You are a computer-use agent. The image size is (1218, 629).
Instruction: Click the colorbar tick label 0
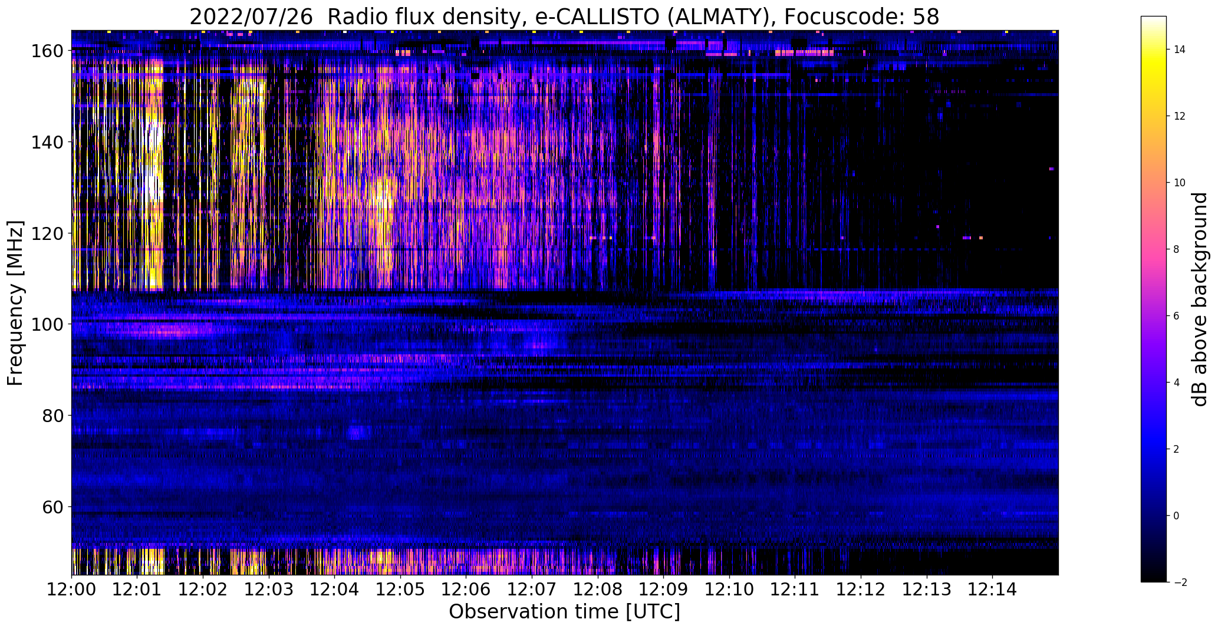click(1177, 516)
